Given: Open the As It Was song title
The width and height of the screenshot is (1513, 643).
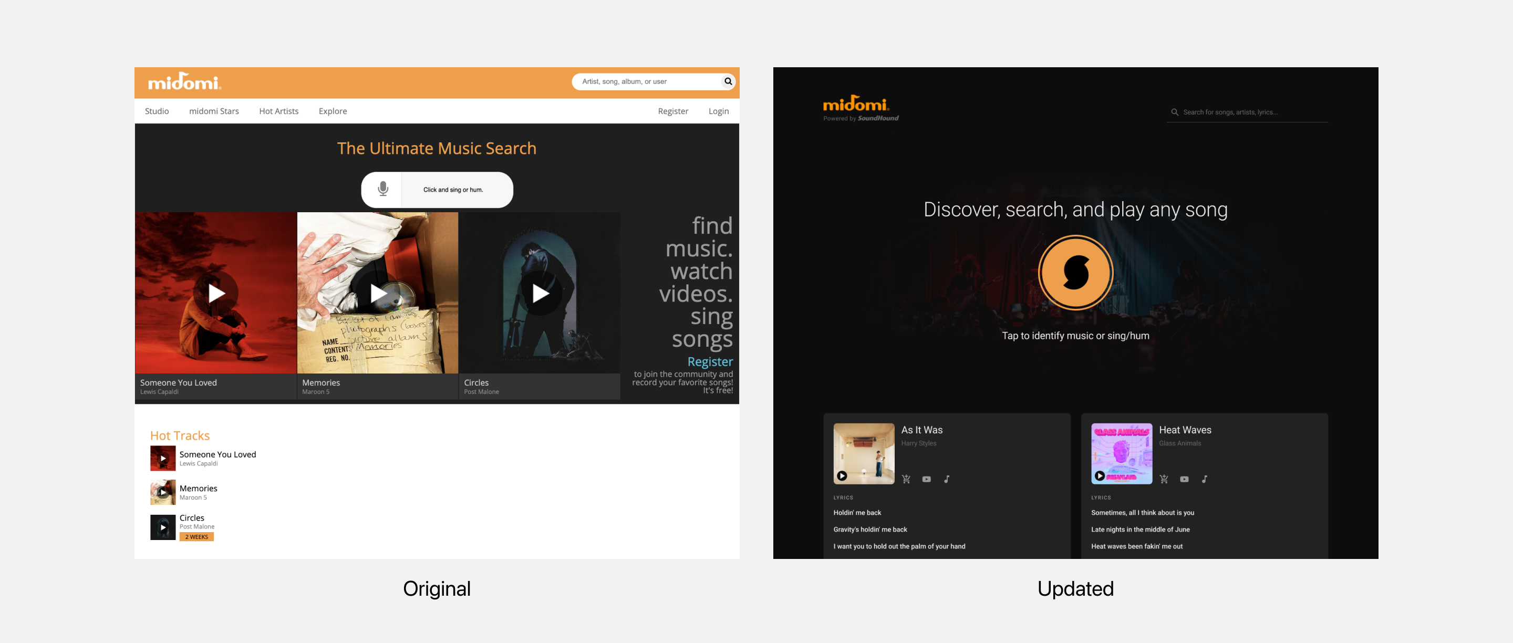Looking at the screenshot, I should coord(921,430).
